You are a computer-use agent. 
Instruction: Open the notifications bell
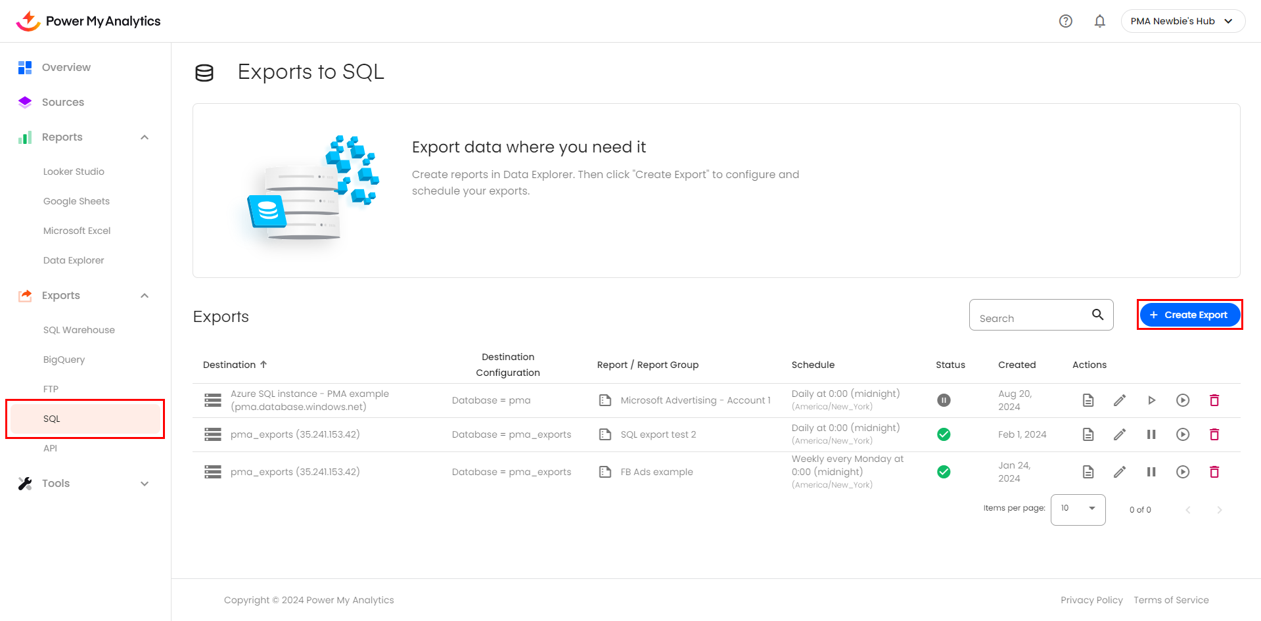click(x=1099, y=21)
